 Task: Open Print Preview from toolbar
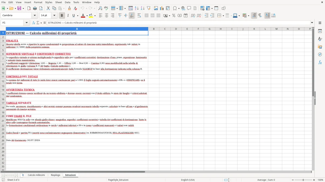(41, 8)
